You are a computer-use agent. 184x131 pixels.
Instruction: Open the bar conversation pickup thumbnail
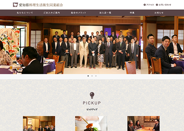[144, 124]
